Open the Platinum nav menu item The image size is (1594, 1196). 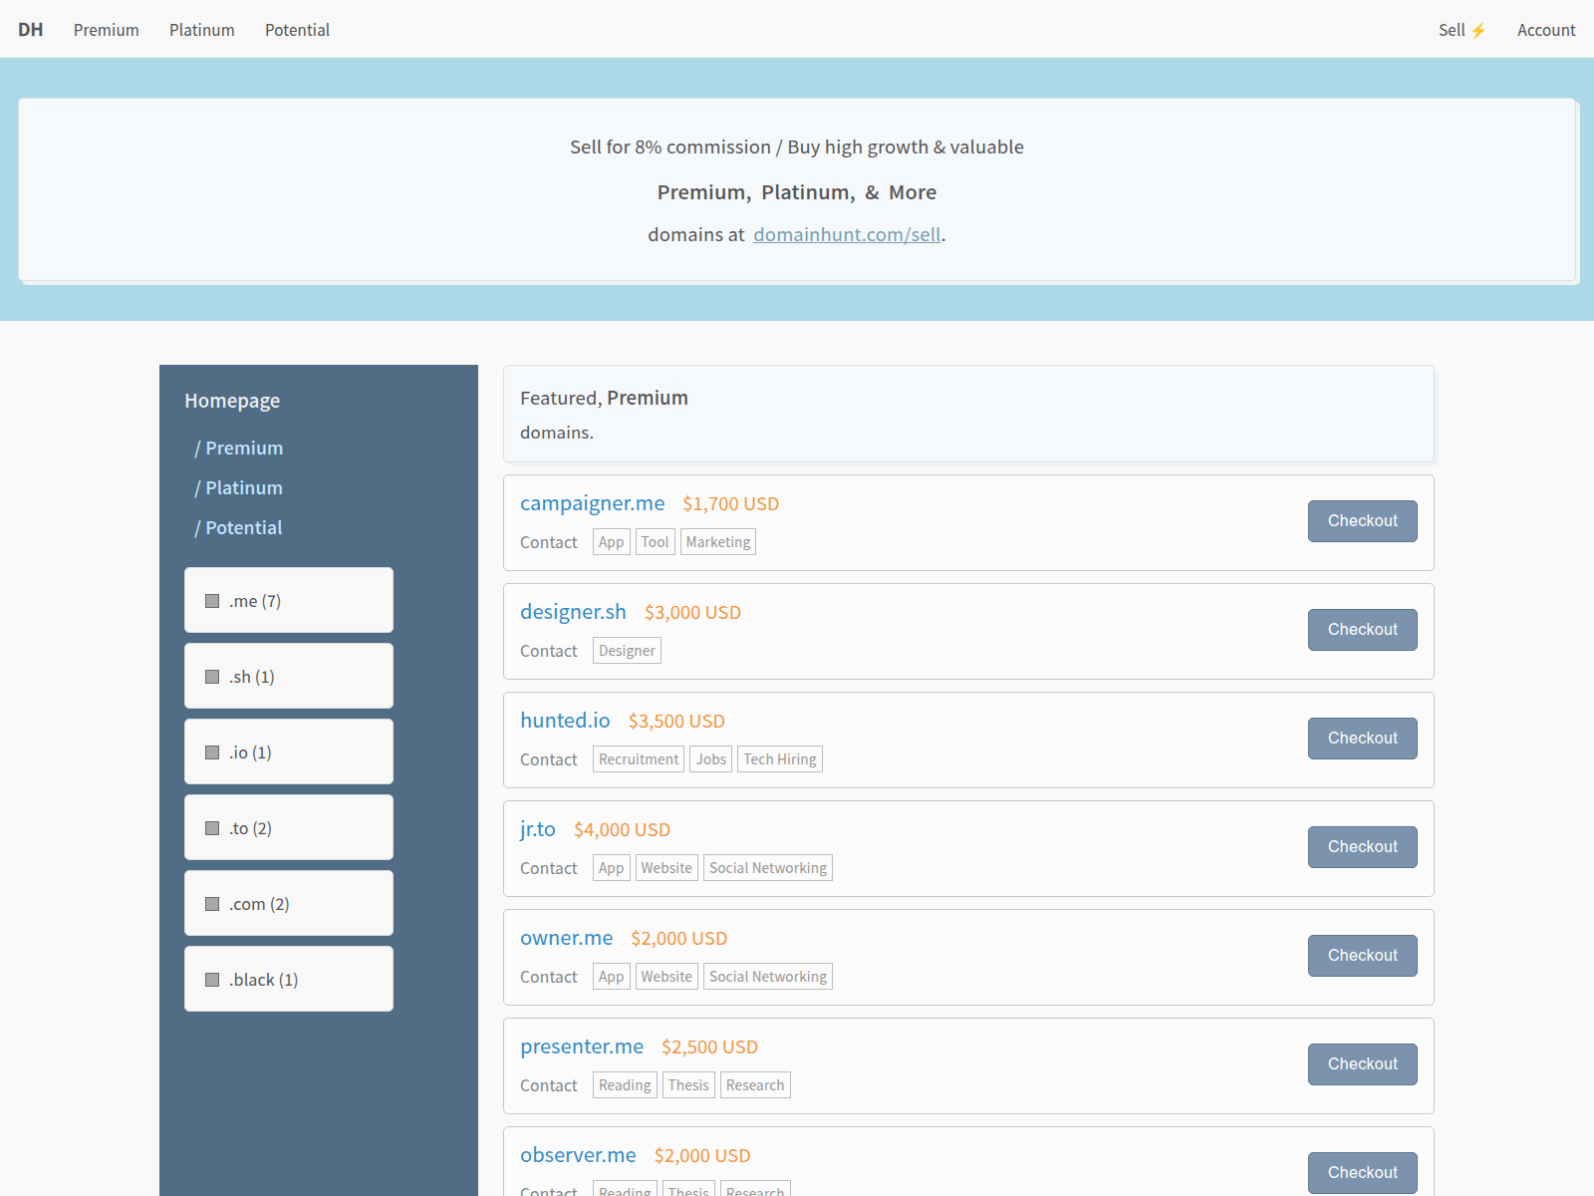(x=202, y=30)
